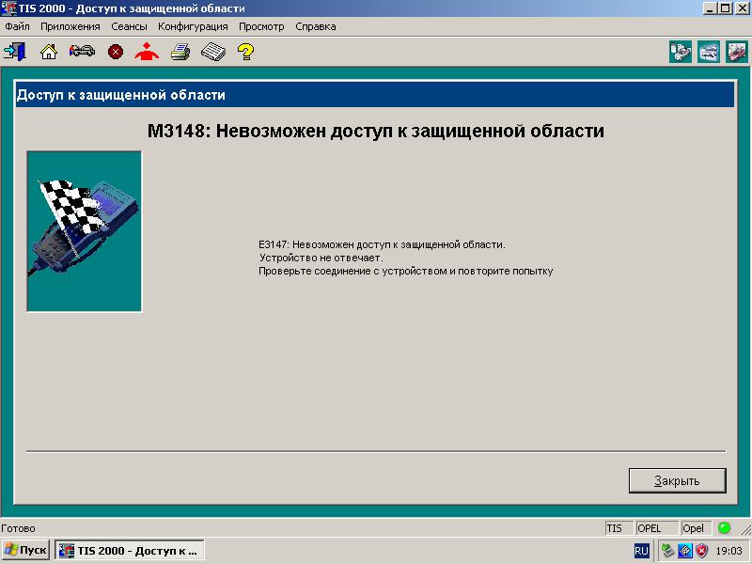The image size is (752, 564).
Task: Click the red shield tray icon
Action: [701, 551]
